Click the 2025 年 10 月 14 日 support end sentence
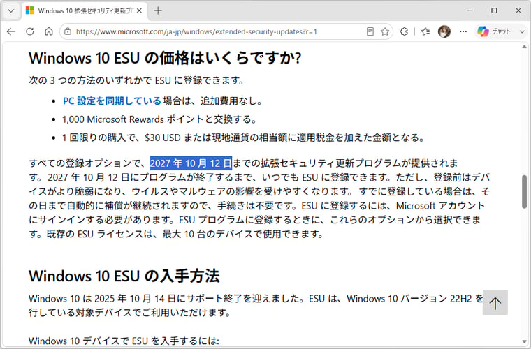This screenshot has height=349, width=531. [168, 299]
